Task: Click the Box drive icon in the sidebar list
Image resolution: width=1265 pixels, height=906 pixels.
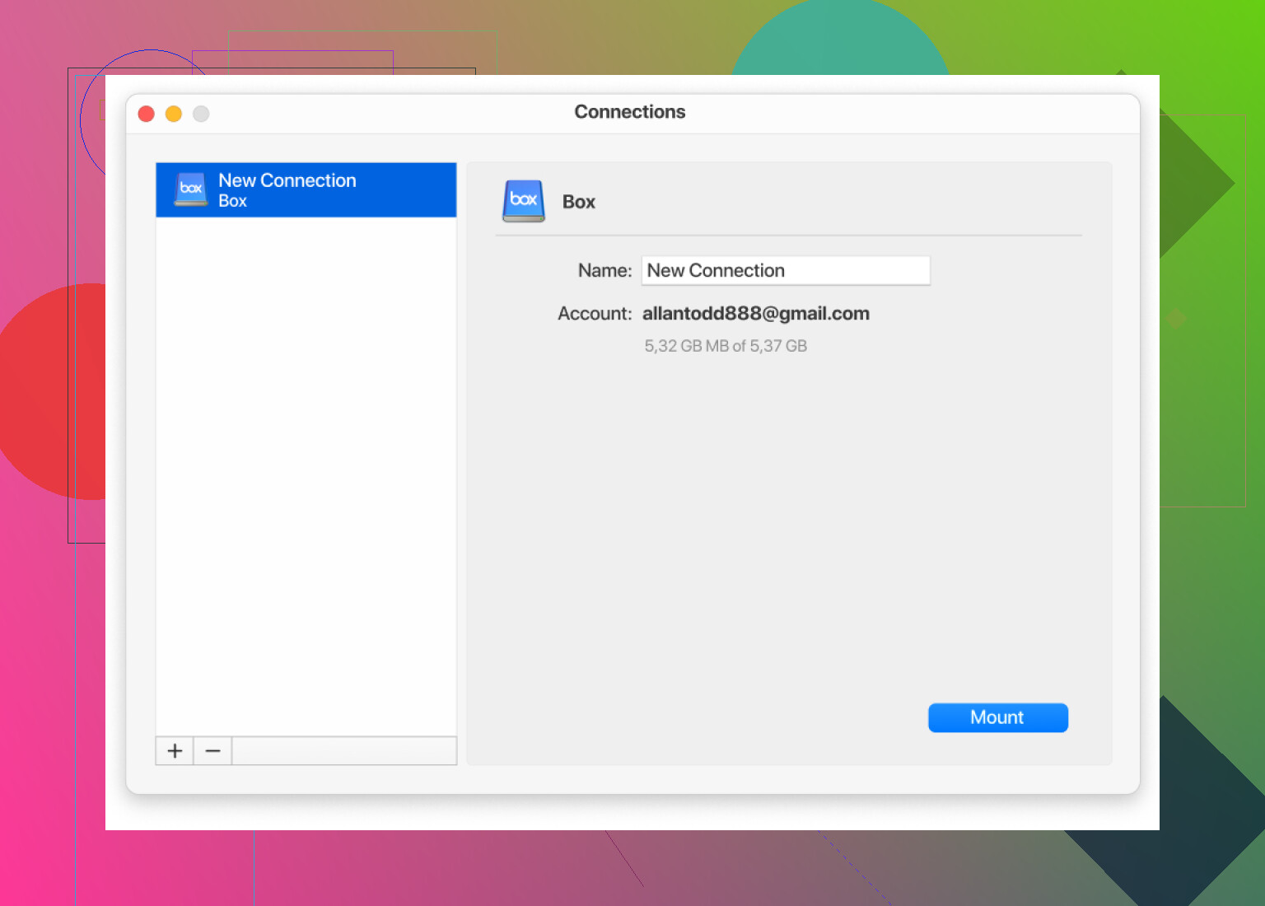Action: 191,189
